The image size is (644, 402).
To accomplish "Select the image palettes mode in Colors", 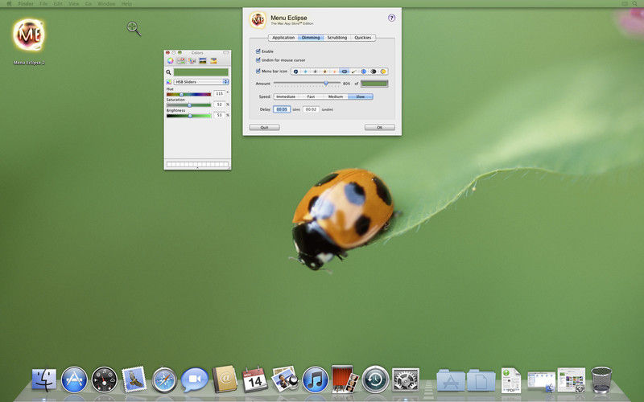I will click(203, 61).
